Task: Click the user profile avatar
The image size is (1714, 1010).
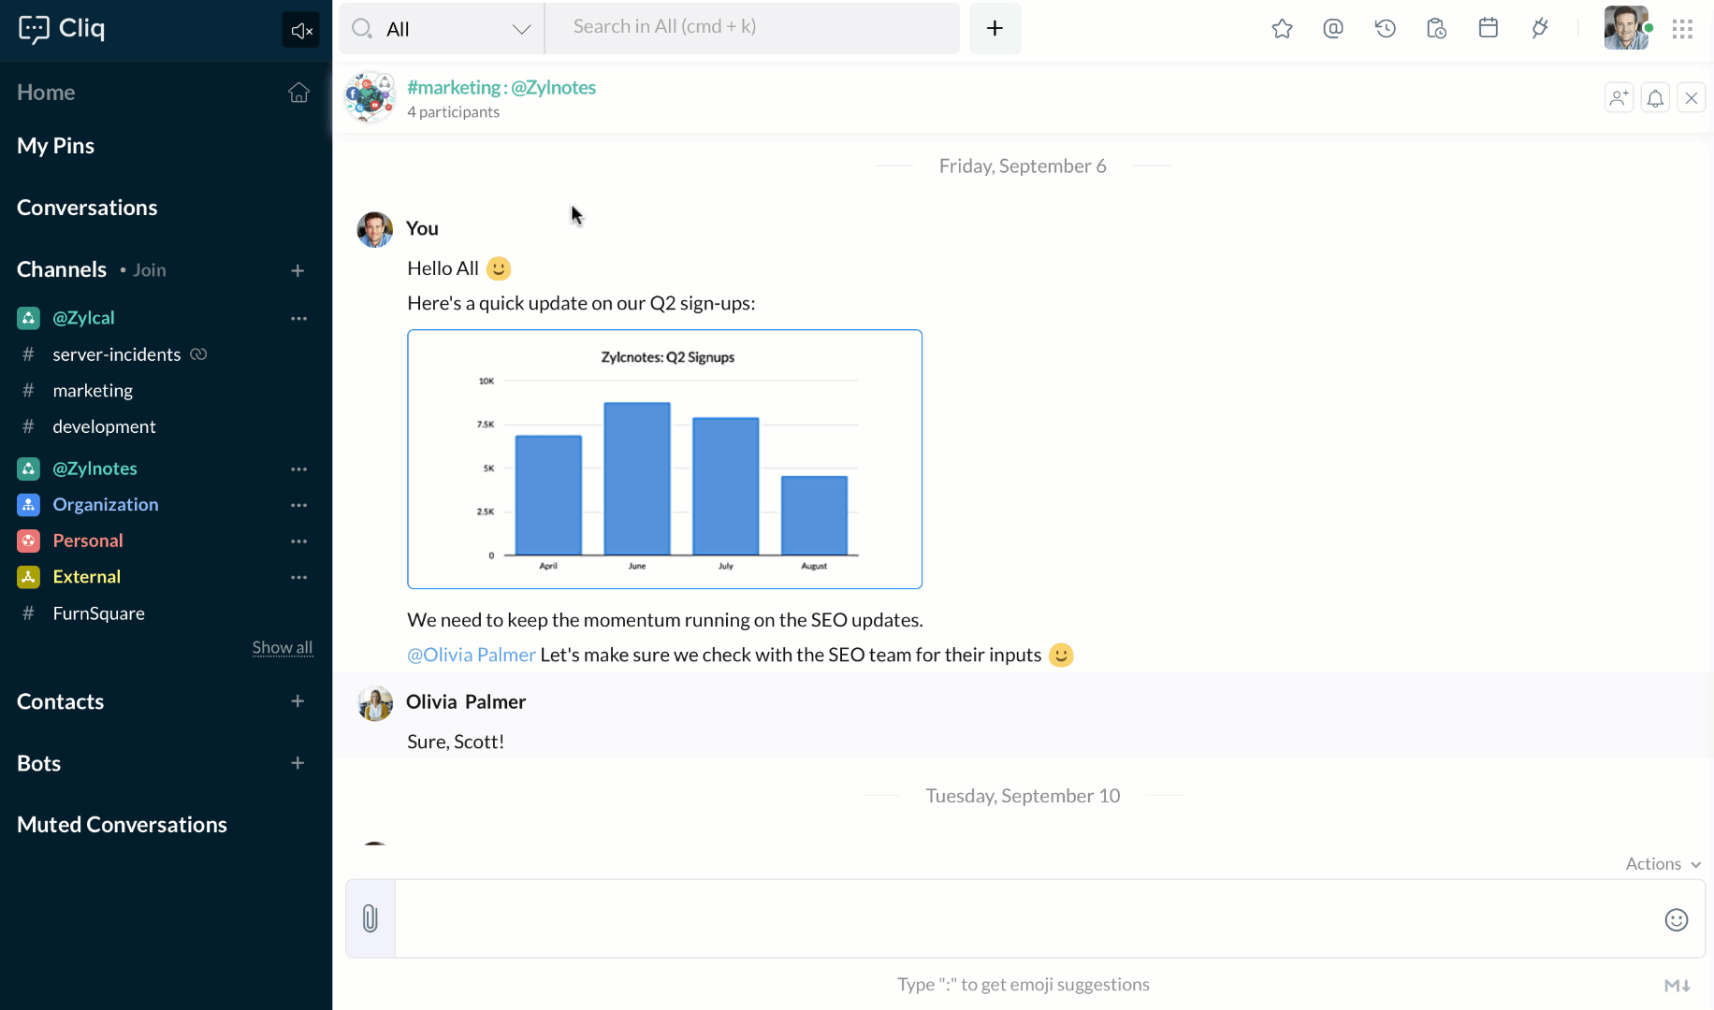Action: tap(1626, 28)
